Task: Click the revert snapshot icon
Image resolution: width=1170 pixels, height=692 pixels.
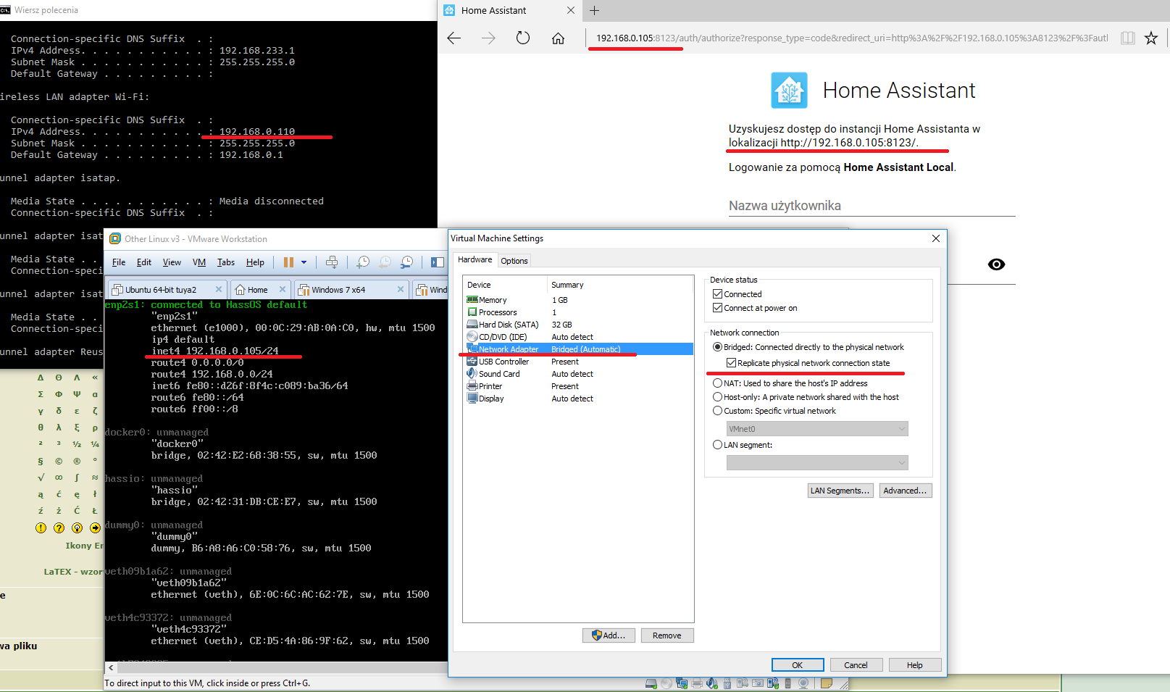Action: click(x=385, y=262)
